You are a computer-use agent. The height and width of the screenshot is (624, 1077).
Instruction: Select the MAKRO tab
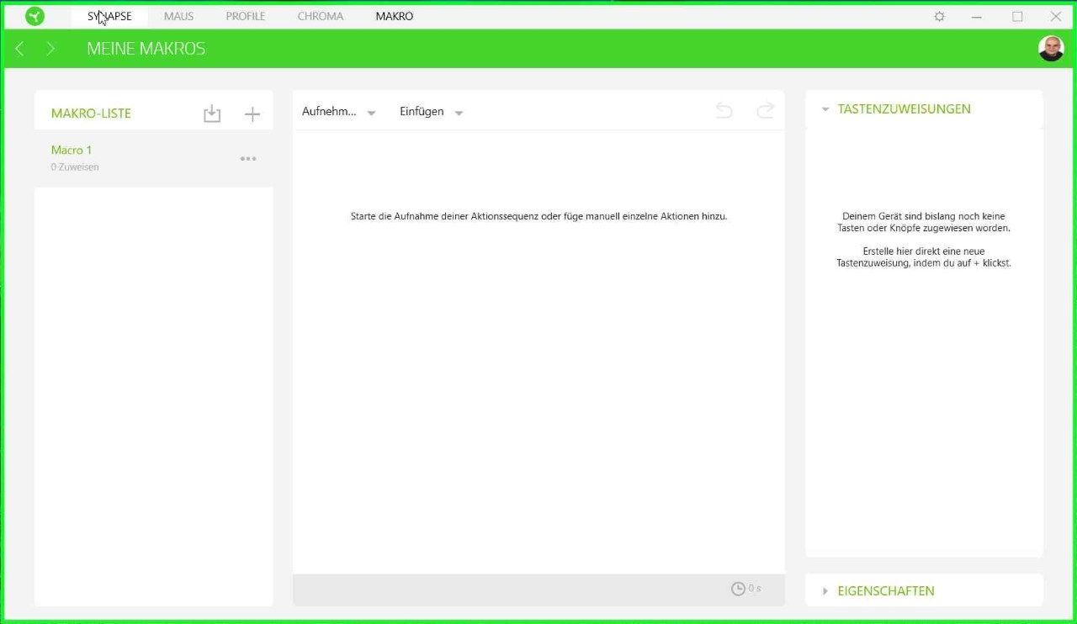394,16
